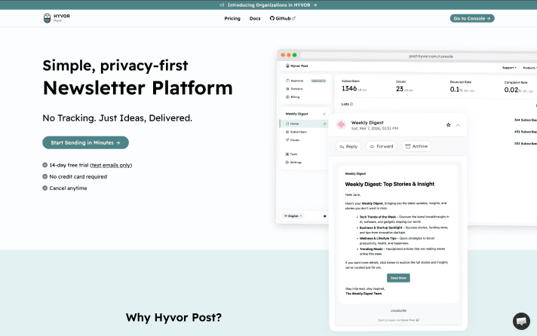Click the Go to Console button
Screen dimensions: 537x336
pyautogui.click(x=472, y=19)
